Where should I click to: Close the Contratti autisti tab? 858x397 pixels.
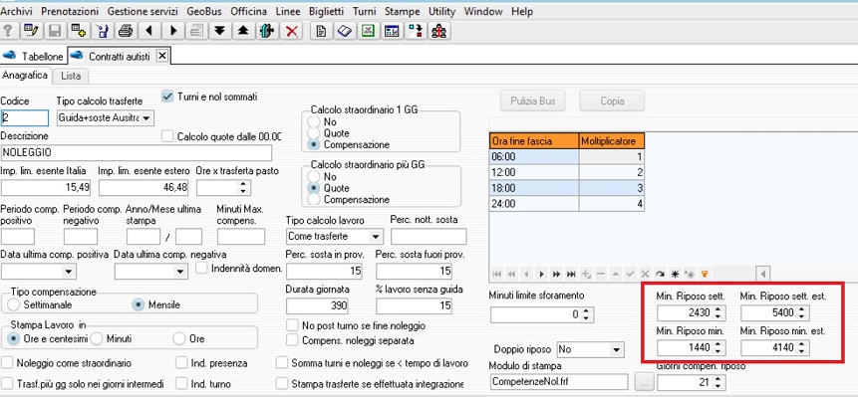click(x=161, y=56)
